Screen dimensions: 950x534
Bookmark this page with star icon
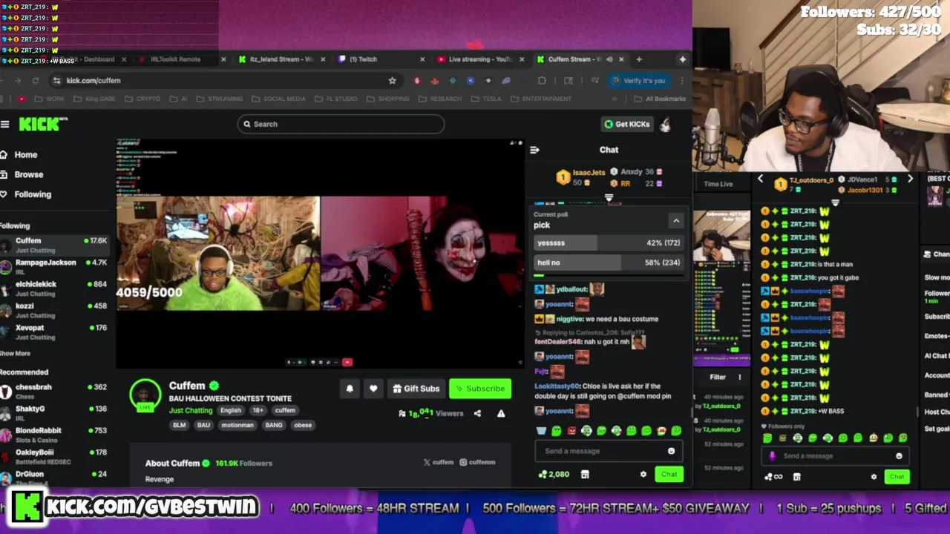tap(392, 81)
